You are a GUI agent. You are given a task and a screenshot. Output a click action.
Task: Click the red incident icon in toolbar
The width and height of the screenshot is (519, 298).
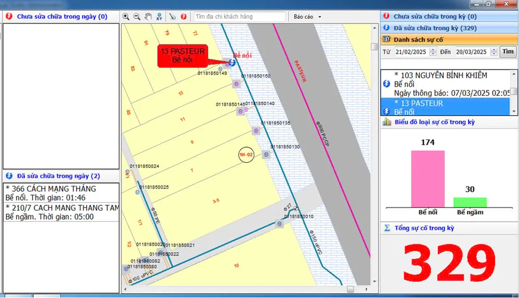pos(184,17)
